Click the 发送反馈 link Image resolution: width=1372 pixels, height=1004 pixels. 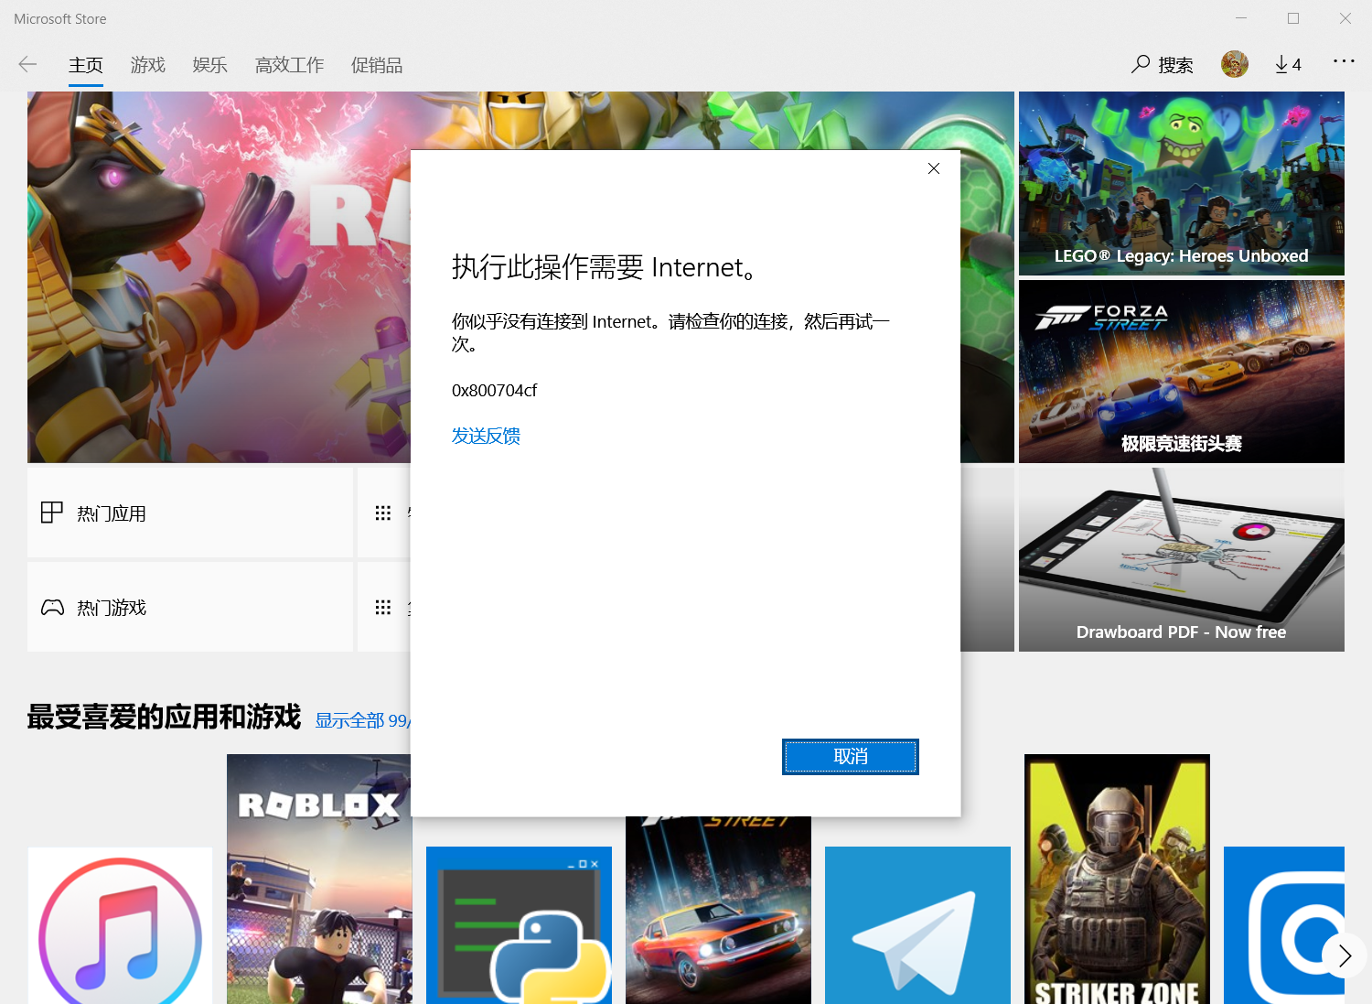(x=486, y=436)
